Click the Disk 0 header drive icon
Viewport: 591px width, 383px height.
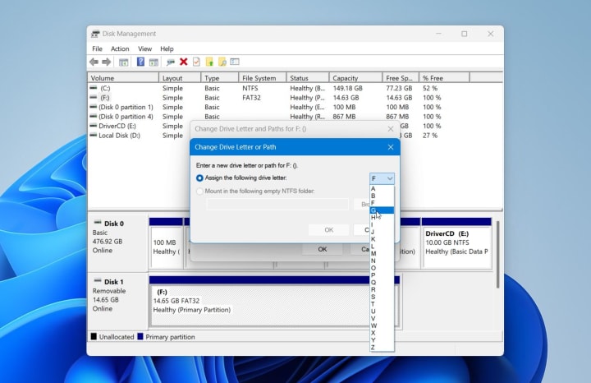pos(98,223)
